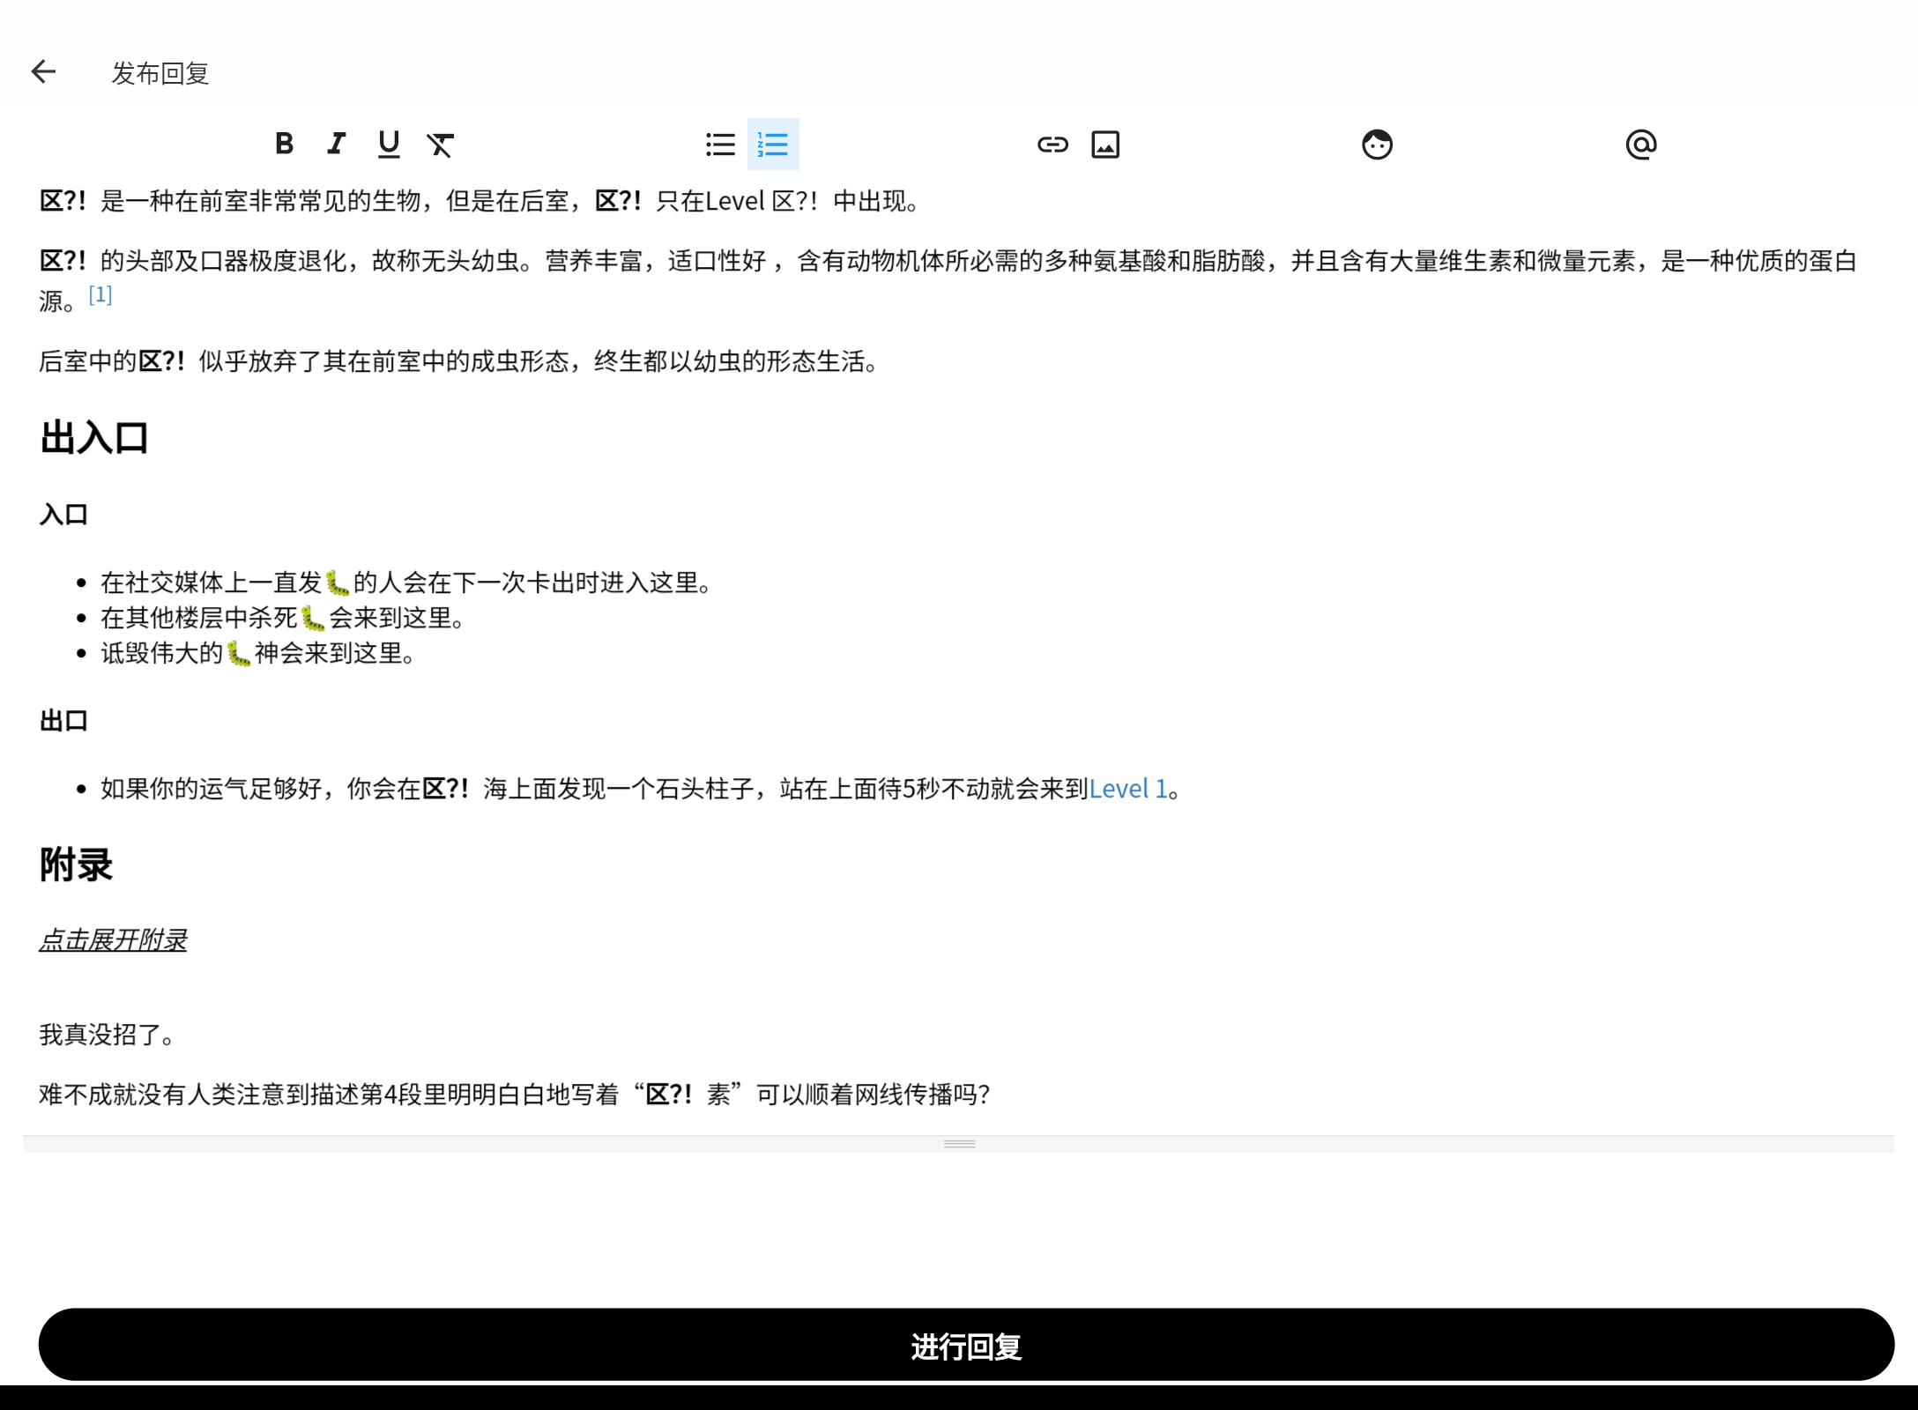Toggle bold formatting

pyautogui.click(x=284, y=144)
